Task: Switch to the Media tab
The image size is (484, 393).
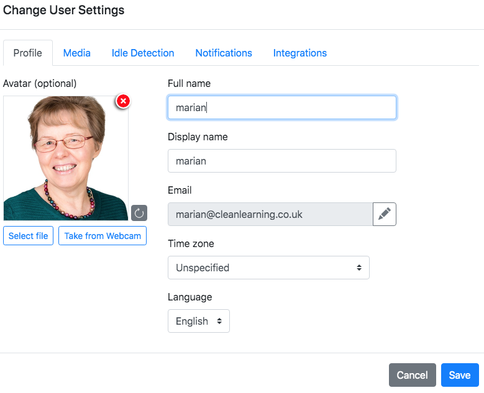Action: pos(77,53)
